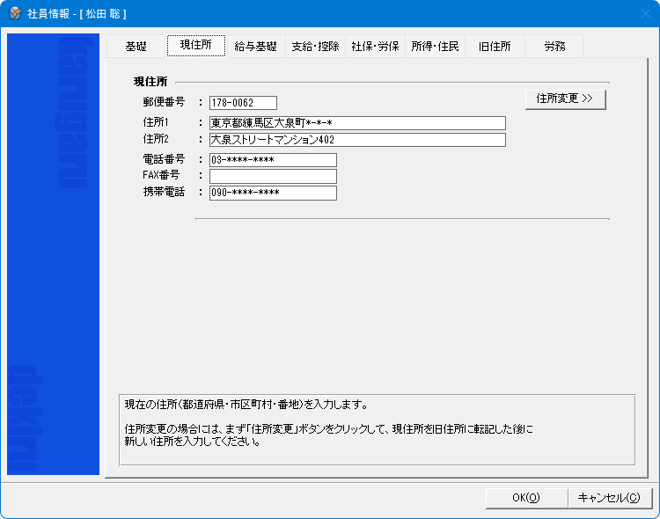Image resolution: width=660 pixels, height=519 pixels.
Task: Switch to the 所得・住民 tab
Action: (435, 47)
